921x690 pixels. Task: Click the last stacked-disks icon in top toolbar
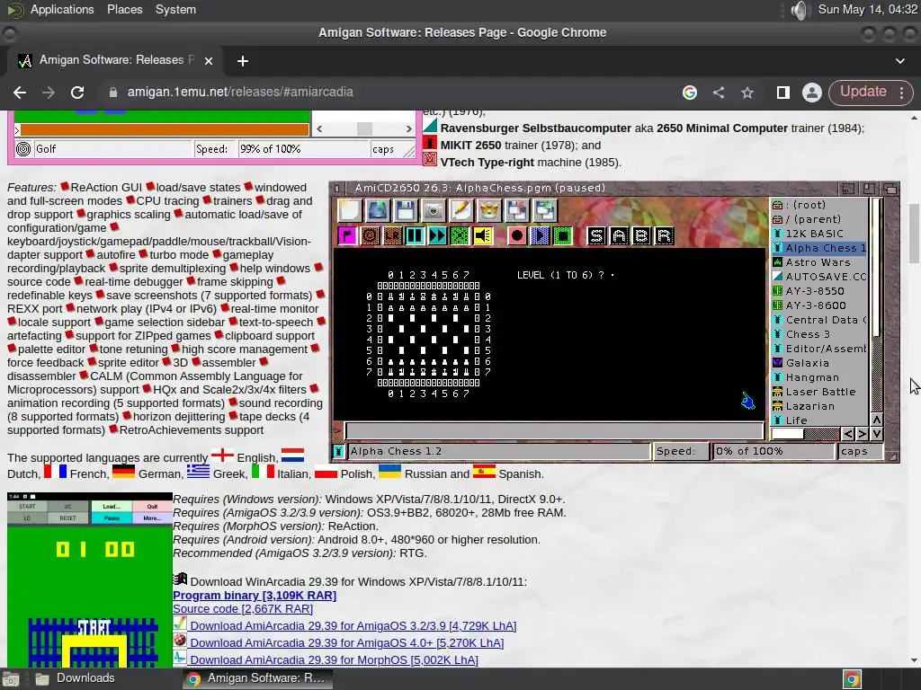tap(545, 210)
